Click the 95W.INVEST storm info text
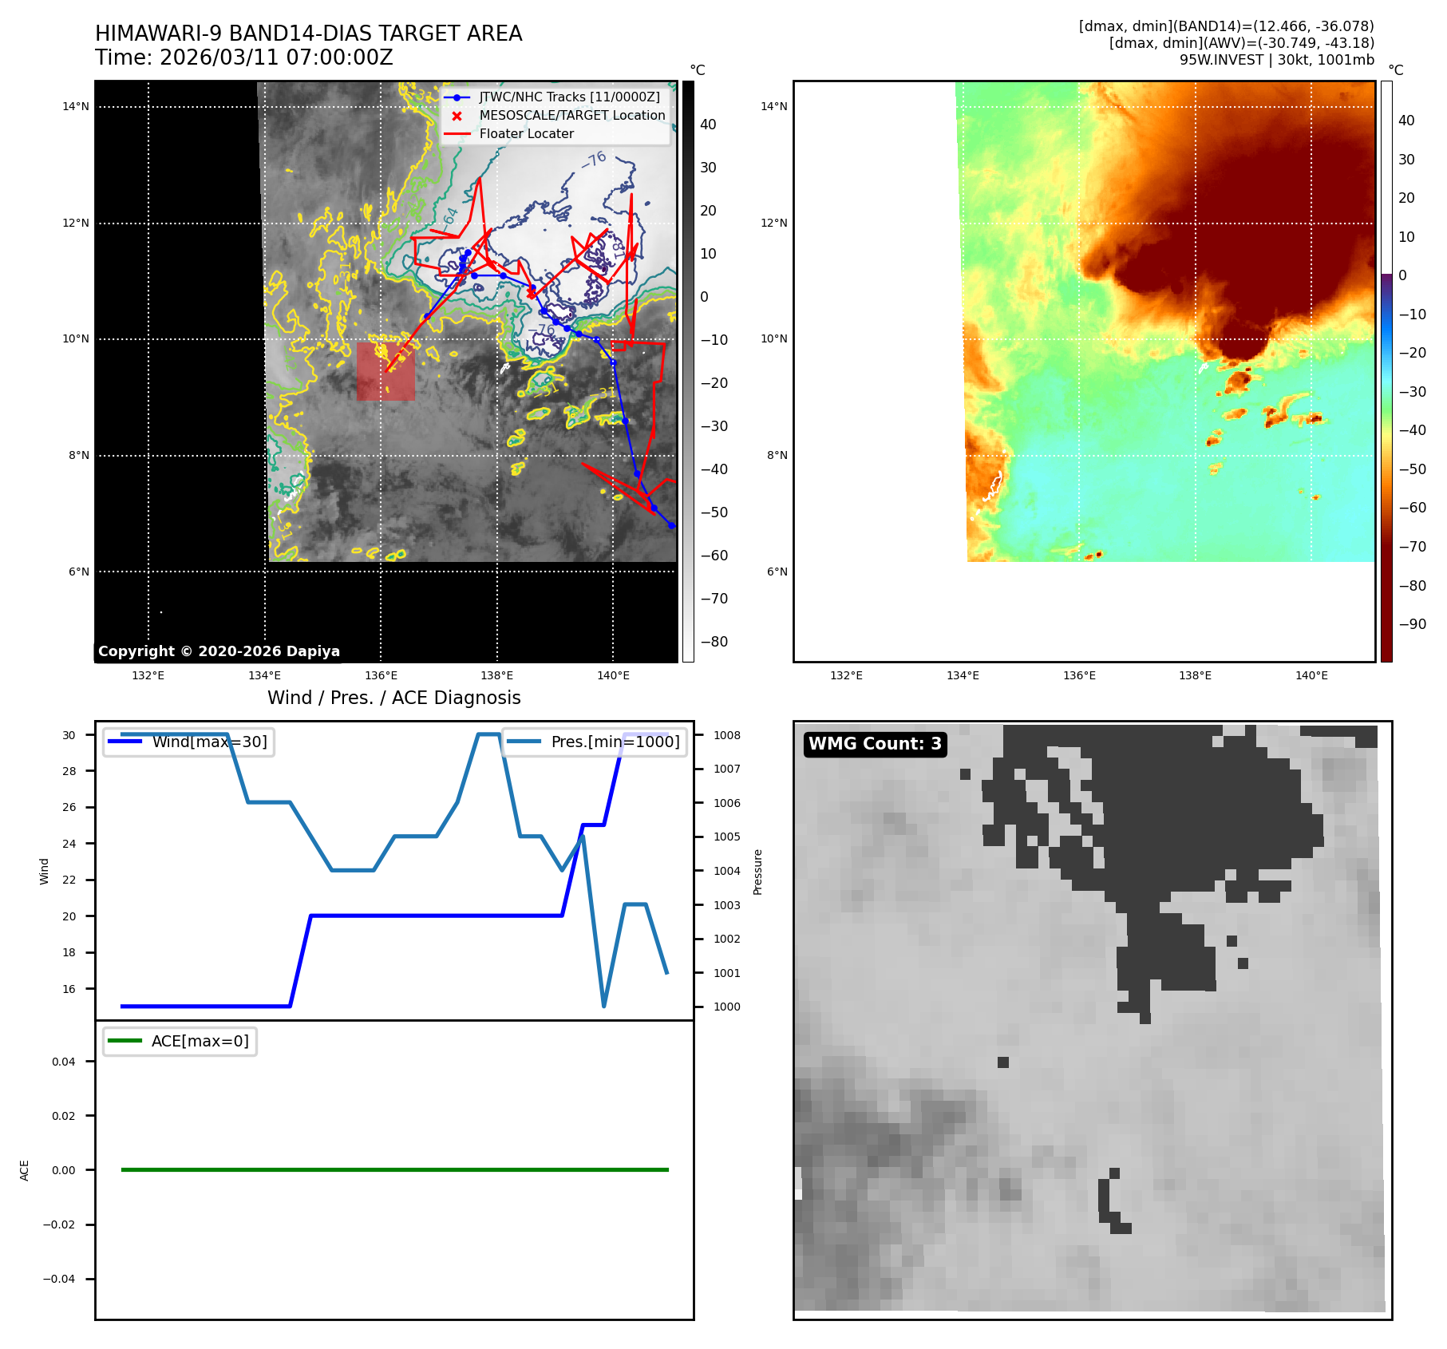Screen dimensions: 1447x1349 1276,60
